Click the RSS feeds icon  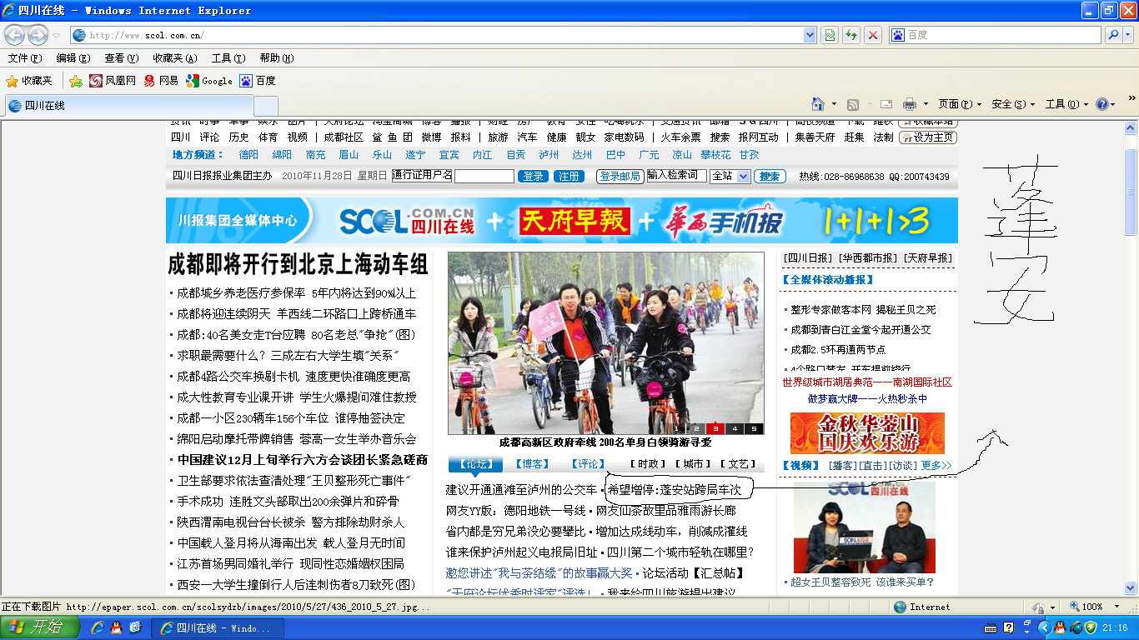(853, 104)
